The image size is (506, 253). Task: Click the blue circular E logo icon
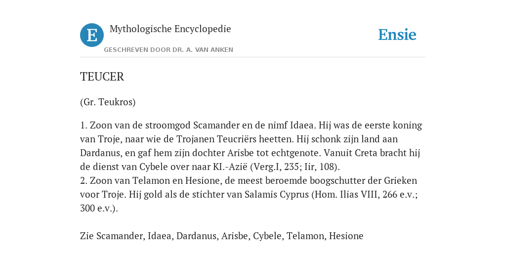(92, 35)
